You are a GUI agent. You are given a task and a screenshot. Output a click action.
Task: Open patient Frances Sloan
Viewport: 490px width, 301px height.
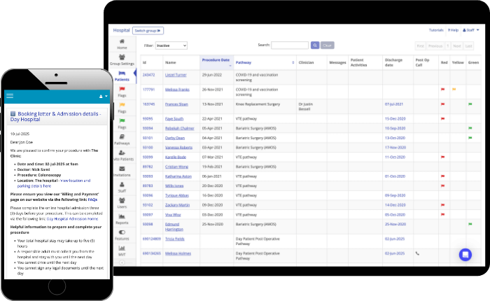point(176,104)
